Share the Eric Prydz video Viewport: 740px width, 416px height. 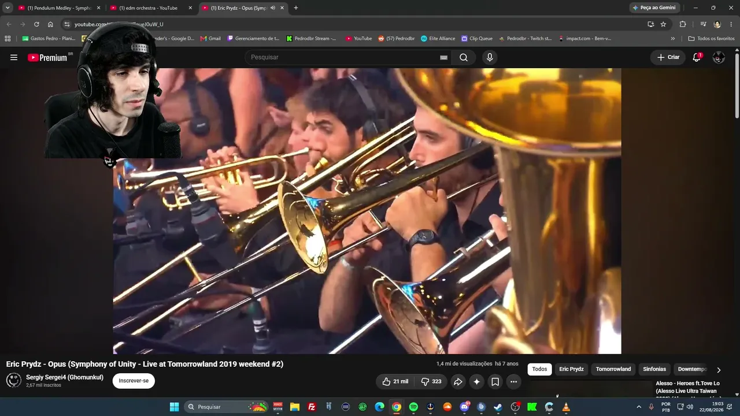458,381
